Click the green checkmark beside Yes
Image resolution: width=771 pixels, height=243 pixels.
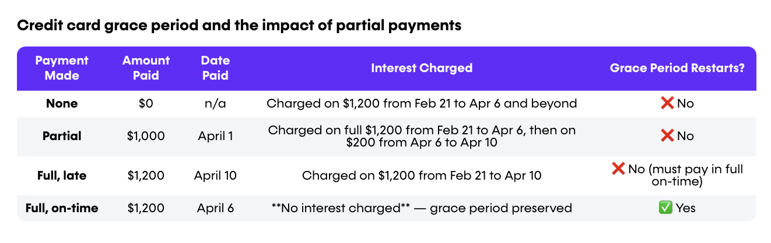pyautogui.click(x=665, y=208)
